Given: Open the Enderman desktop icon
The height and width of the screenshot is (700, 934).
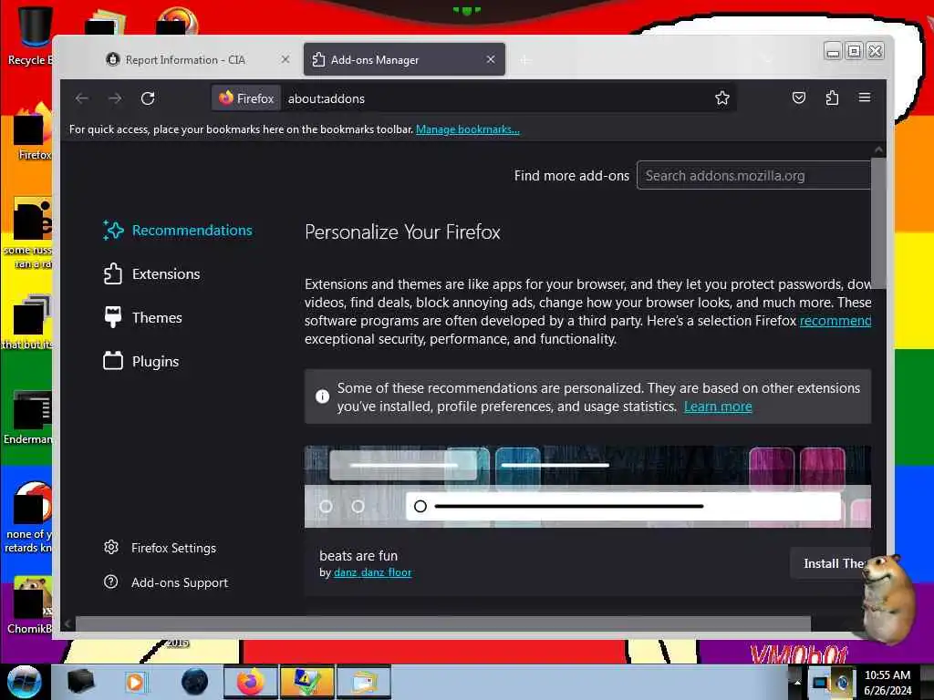Looking at the screenshot, I should tap(28, 417).
